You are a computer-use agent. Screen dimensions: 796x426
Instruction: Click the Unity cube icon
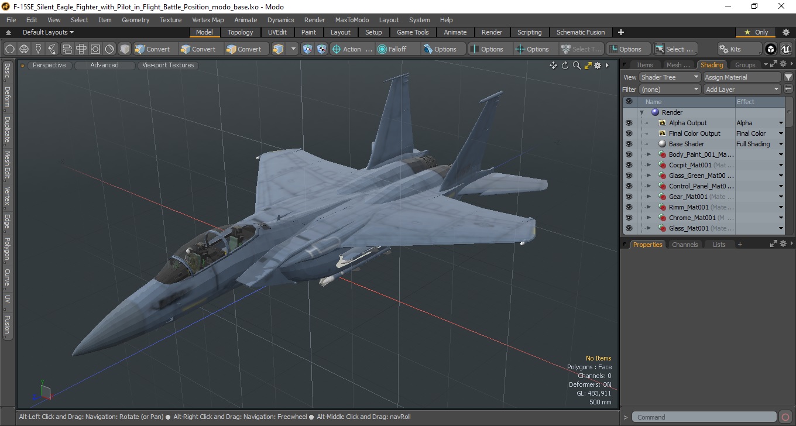771,49
